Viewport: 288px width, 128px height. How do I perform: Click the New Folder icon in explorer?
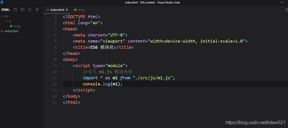[22, 9]
